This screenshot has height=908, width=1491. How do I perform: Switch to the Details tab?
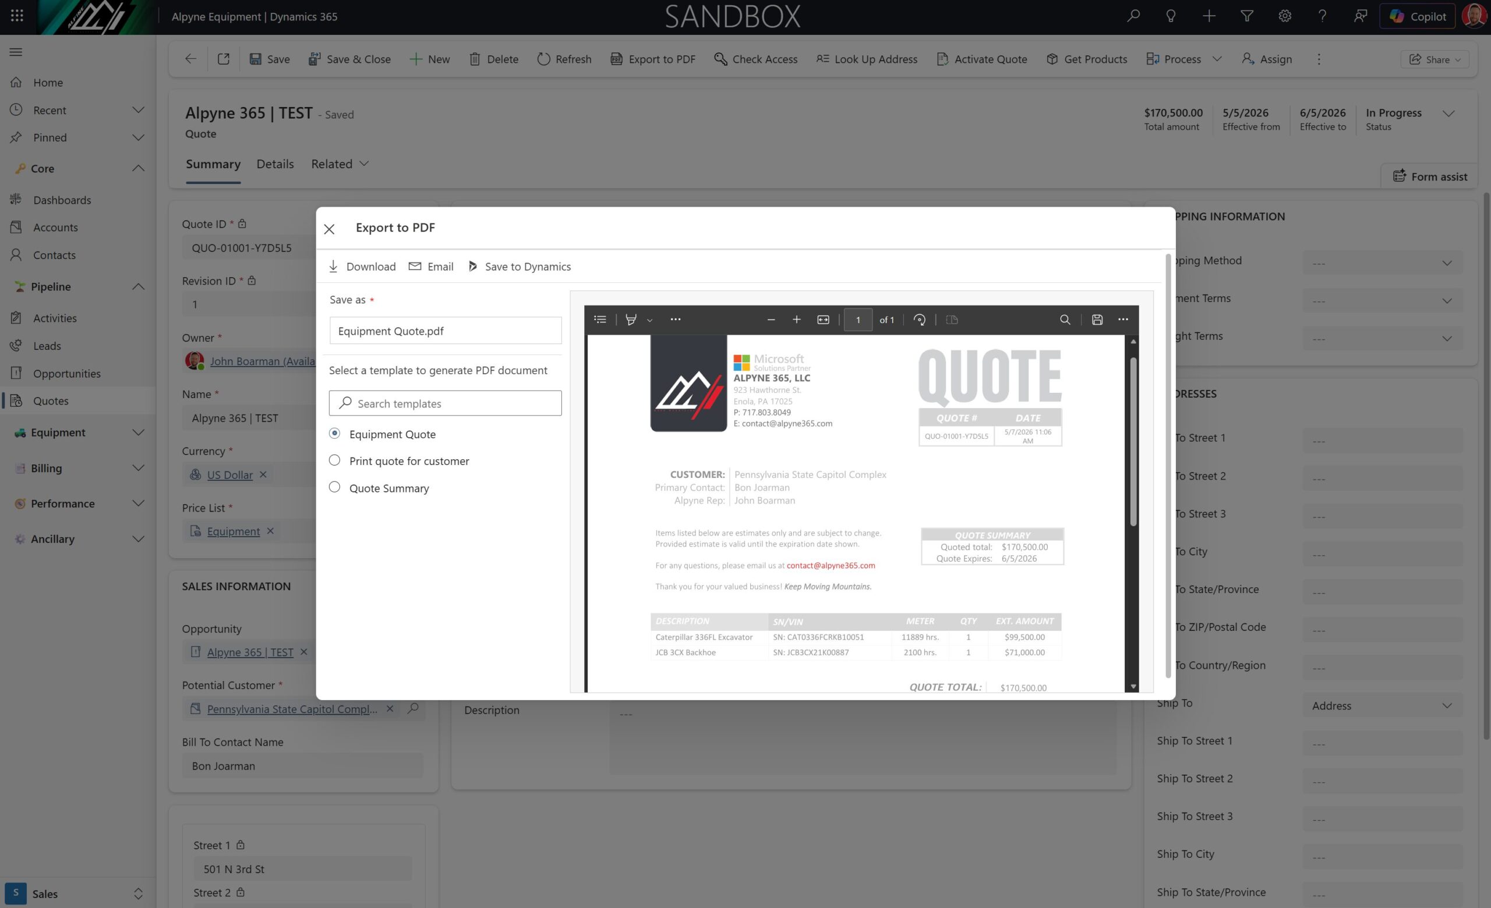275,164
